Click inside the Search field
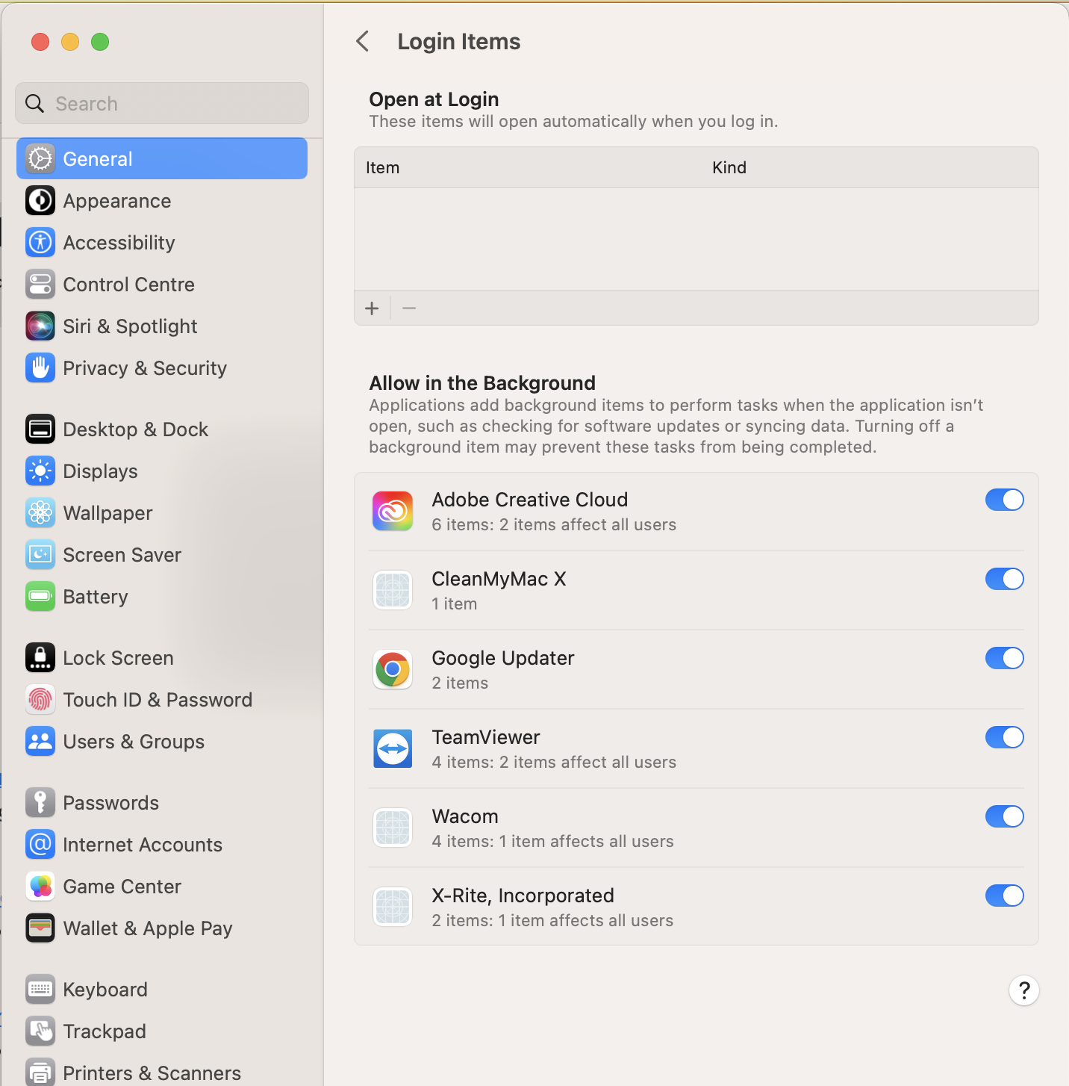Viewport: 1069px width, 1086px height. [x=161, y=103]
